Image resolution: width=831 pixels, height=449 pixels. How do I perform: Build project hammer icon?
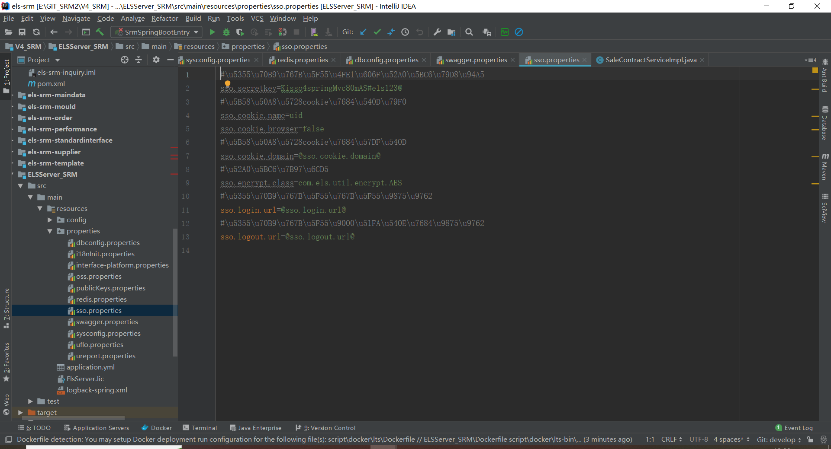coord(100,32)
